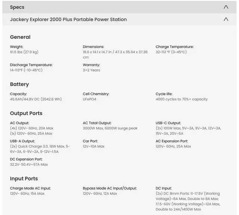The height and width of the screenshot is (215, 239).
Task: Collapse the Specs section chevron
Action: (x=226, y=7)
